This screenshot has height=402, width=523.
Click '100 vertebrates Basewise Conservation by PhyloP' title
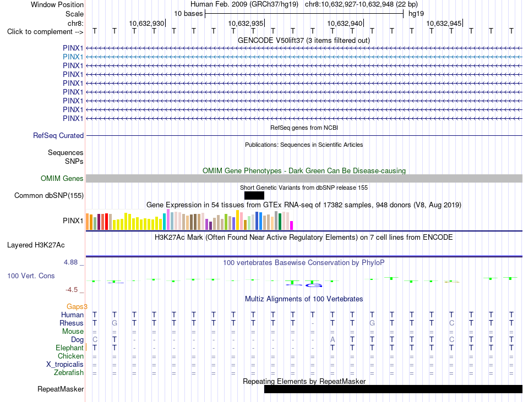(304, 262)
